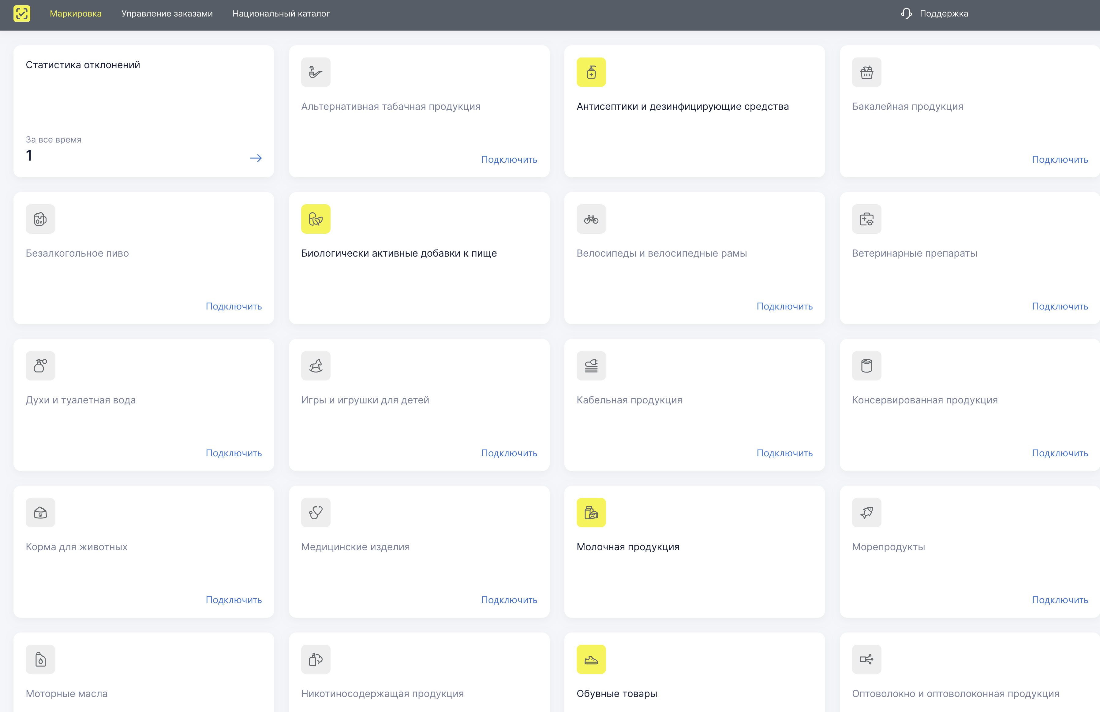Screen dimensions: 1100x712
Task: Click the yellow dairy products icon
Action: tap(591, 513)
